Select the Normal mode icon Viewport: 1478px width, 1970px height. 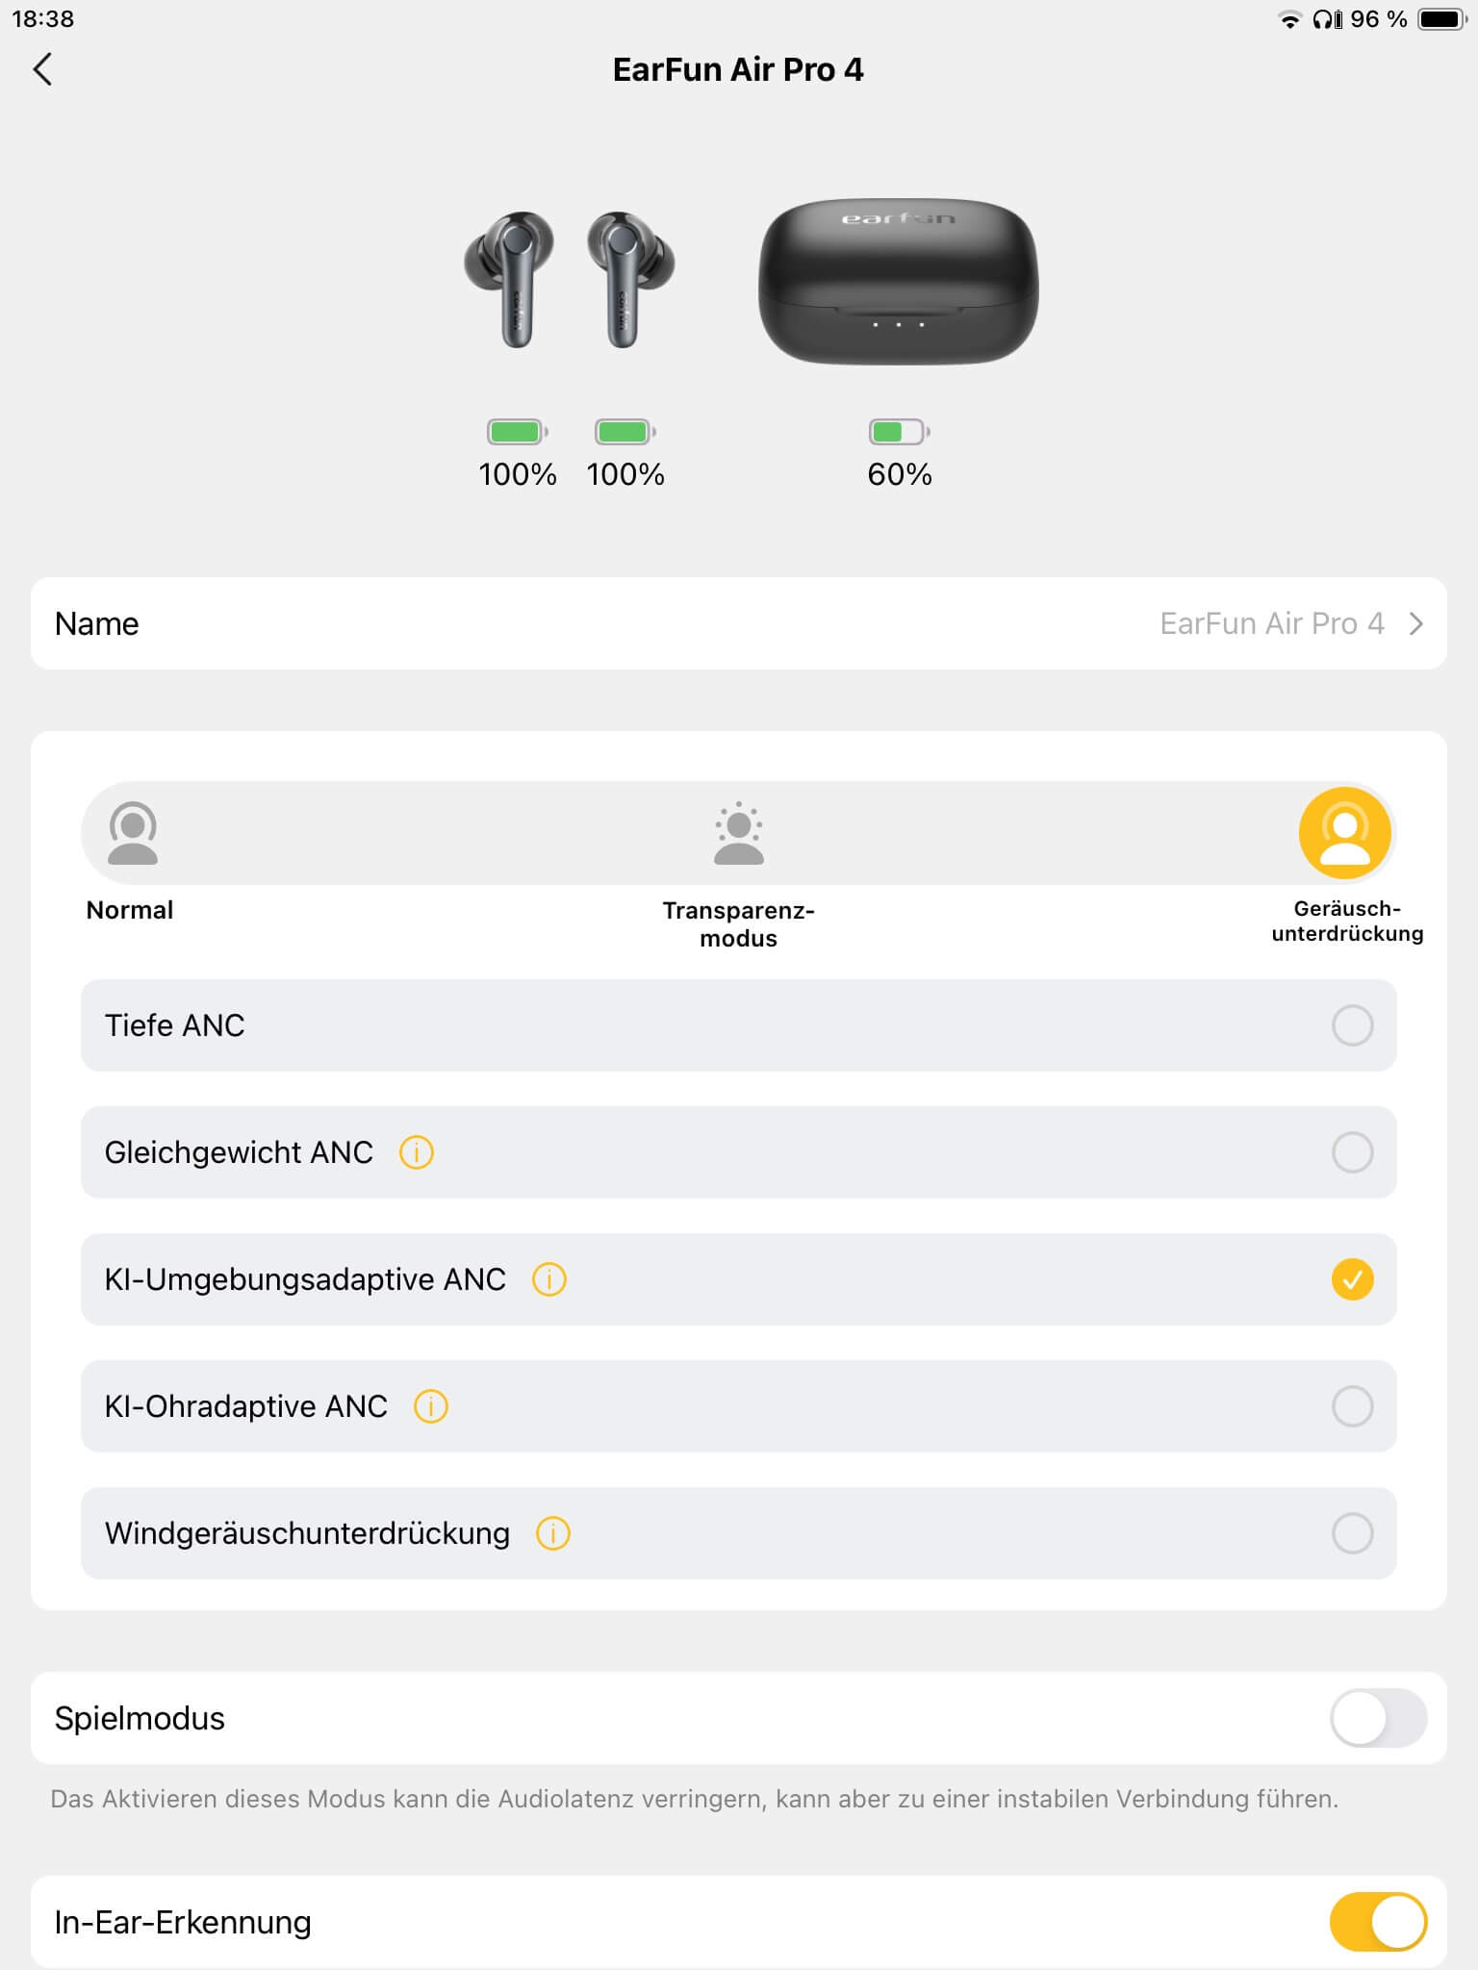tap(133, 833)
